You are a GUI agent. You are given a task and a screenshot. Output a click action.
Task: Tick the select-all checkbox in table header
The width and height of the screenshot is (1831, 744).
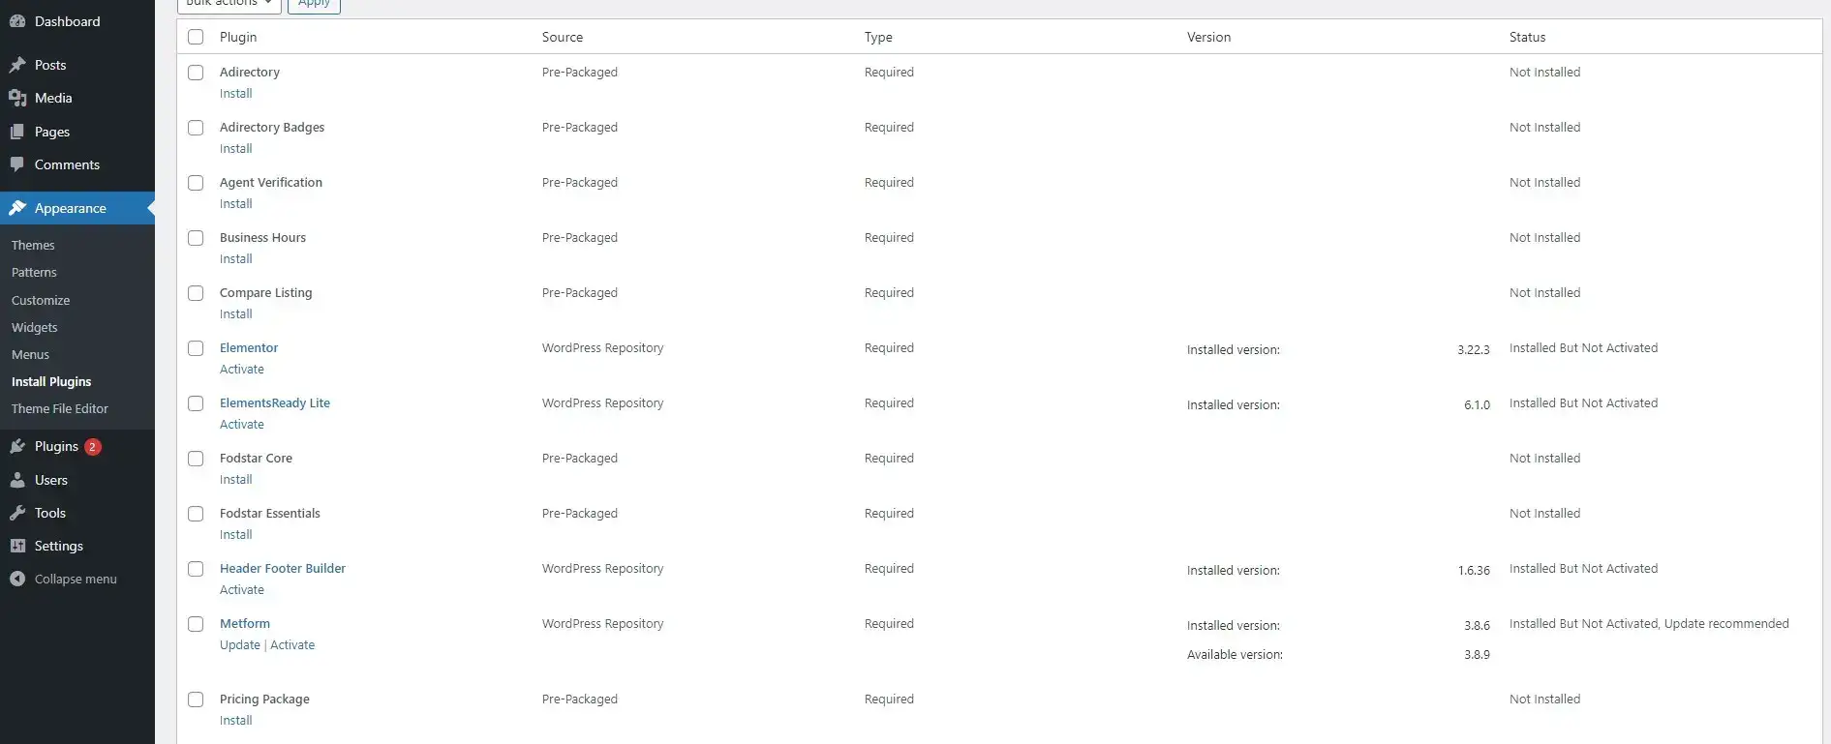tap(196, 37)
